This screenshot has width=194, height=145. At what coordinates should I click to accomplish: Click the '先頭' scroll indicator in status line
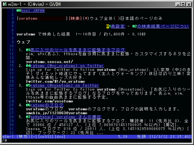click(x=142, y=137)
